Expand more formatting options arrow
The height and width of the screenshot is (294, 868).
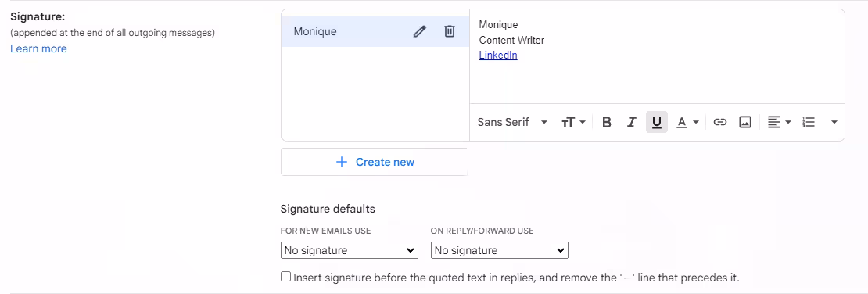point(834,122)
